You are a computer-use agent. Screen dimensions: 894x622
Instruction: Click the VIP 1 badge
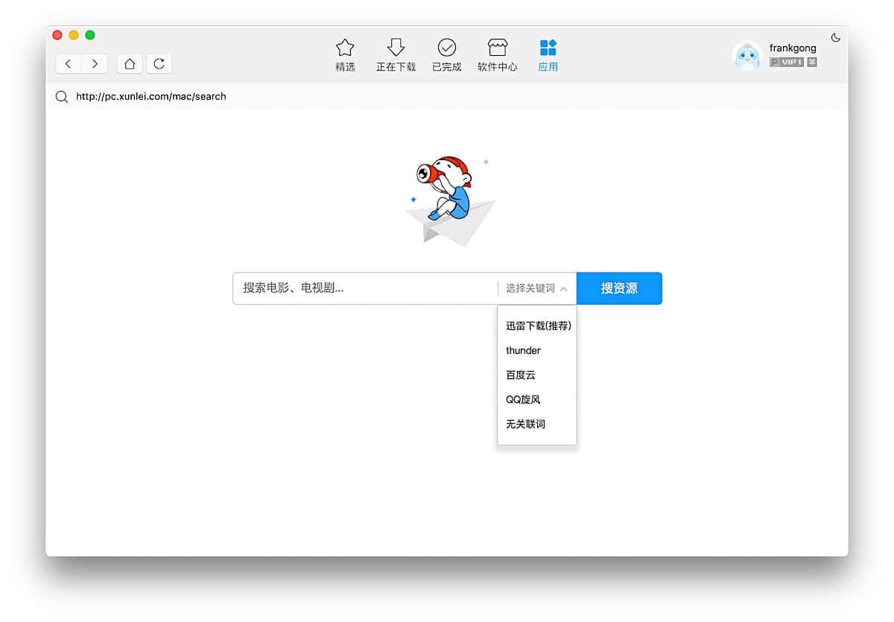(787, 63)
